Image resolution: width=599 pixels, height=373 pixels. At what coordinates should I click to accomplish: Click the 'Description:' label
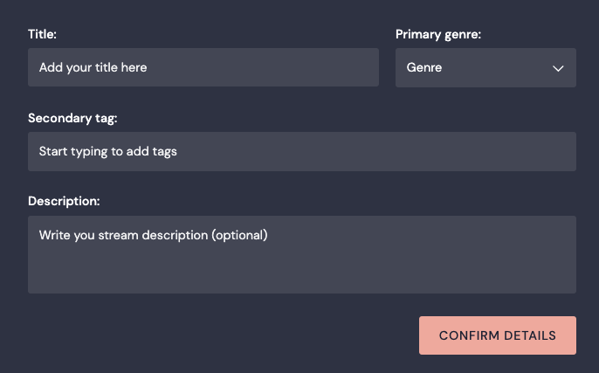tap(64, 202)
